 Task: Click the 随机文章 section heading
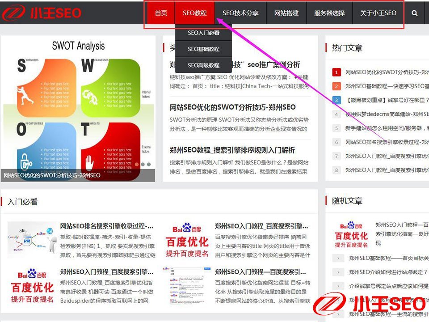(347, 201)
